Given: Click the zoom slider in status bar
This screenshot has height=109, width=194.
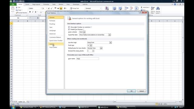Looking at the screenshot, I should pyautogui.click(x=176, y=104).
